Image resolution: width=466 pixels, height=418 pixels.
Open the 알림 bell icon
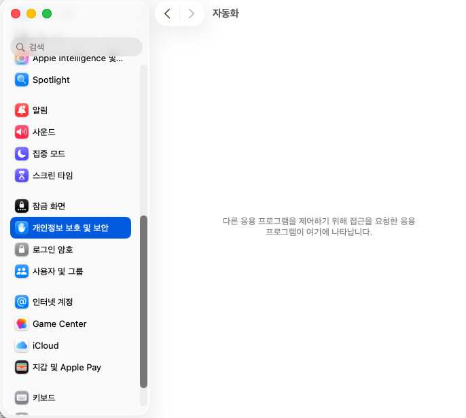click(x=22, y=110)
